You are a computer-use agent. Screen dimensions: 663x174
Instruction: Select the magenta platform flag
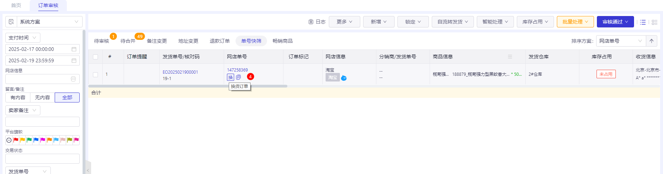pos(43,140)
